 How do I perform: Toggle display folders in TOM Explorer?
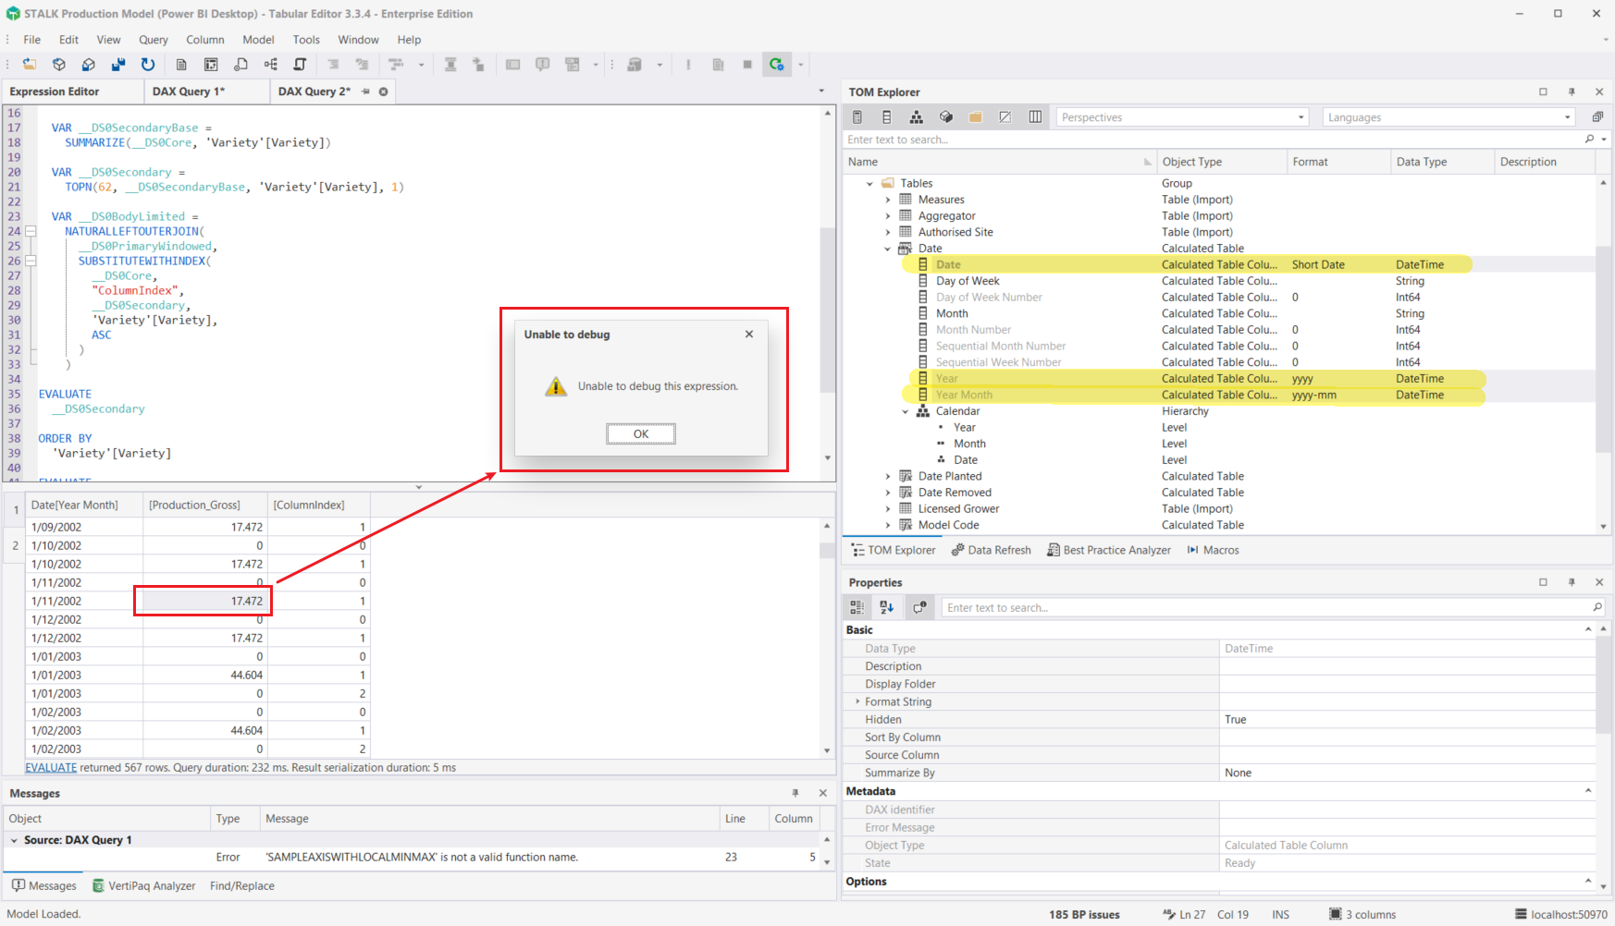tap(975, 116)
